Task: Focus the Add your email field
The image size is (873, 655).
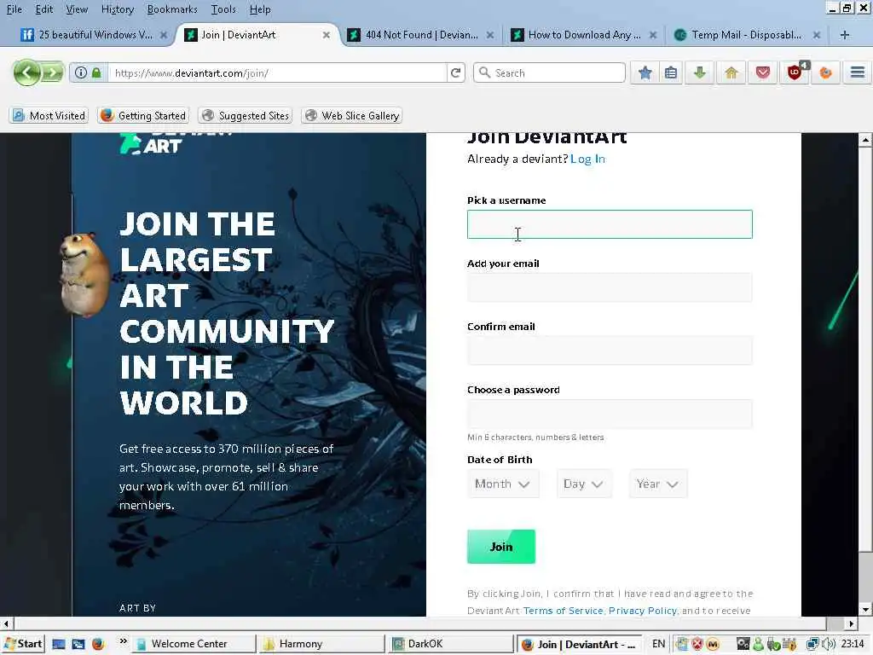Action: (610, 287)
